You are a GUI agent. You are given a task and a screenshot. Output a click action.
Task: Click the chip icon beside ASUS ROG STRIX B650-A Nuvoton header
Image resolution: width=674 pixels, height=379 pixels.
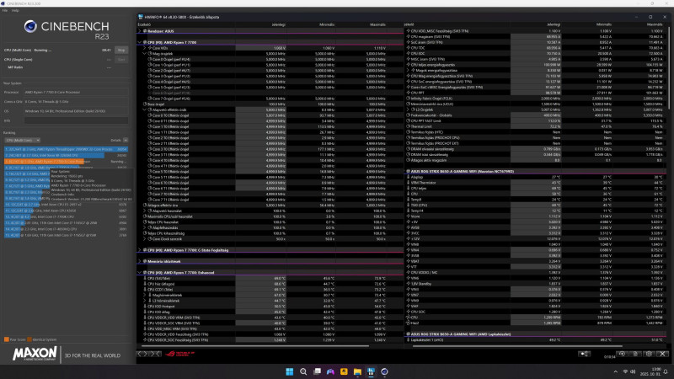pyautogui.click(x=408, y=172)
